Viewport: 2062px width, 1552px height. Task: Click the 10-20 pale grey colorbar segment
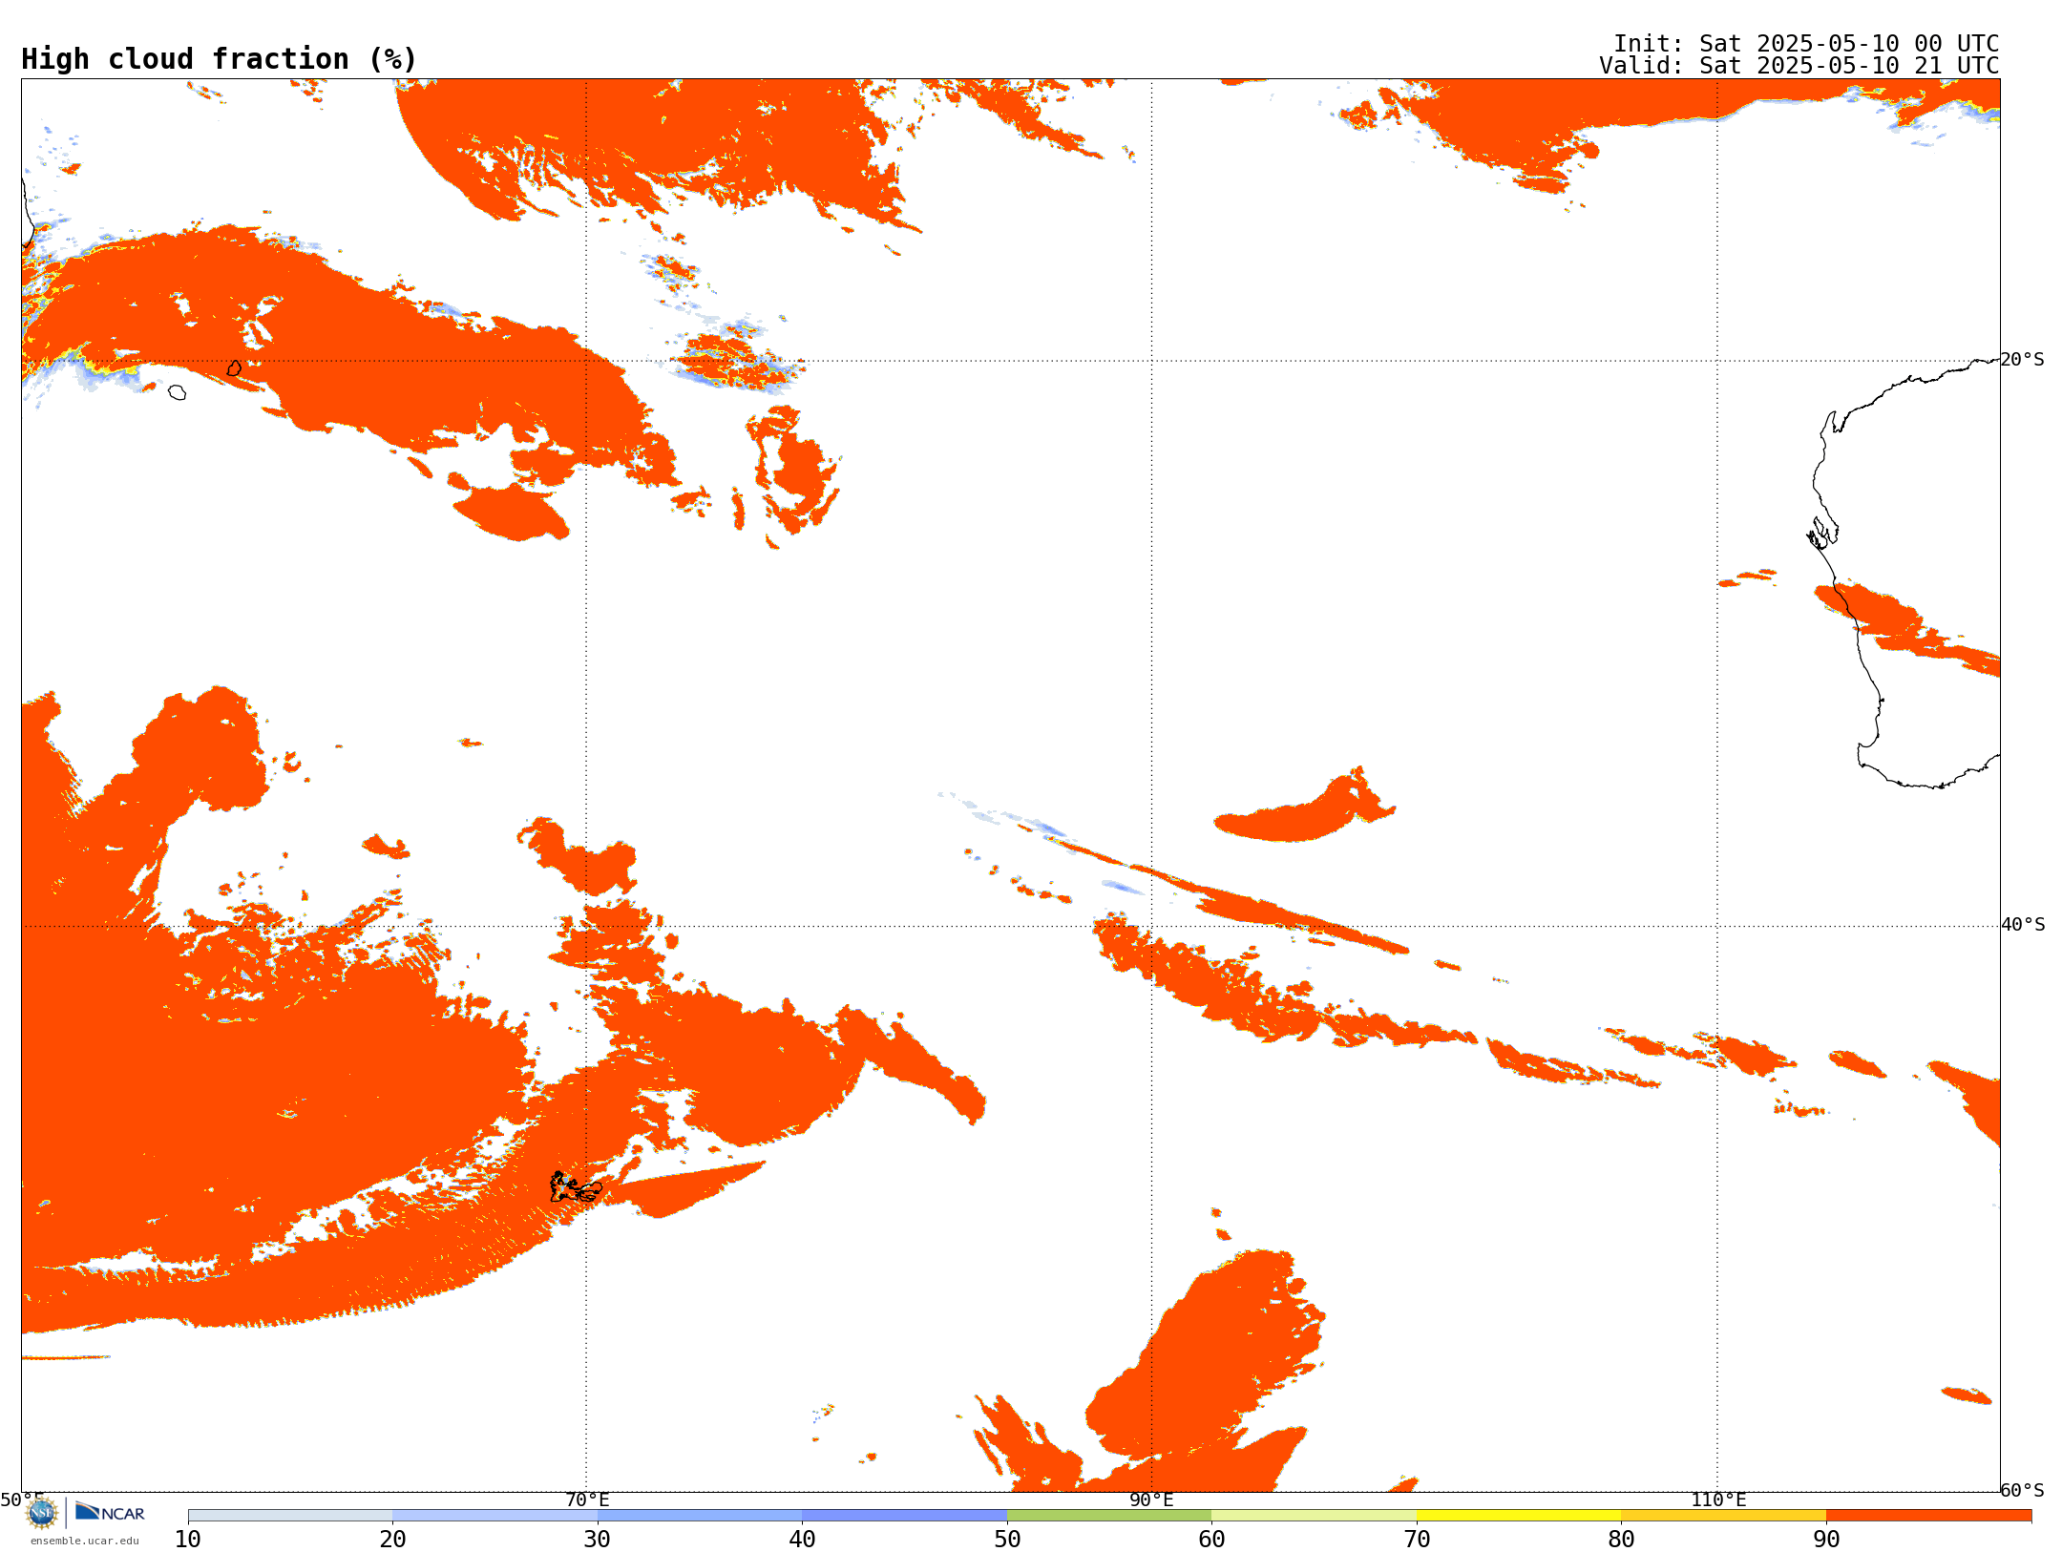tap(290, 1516)
